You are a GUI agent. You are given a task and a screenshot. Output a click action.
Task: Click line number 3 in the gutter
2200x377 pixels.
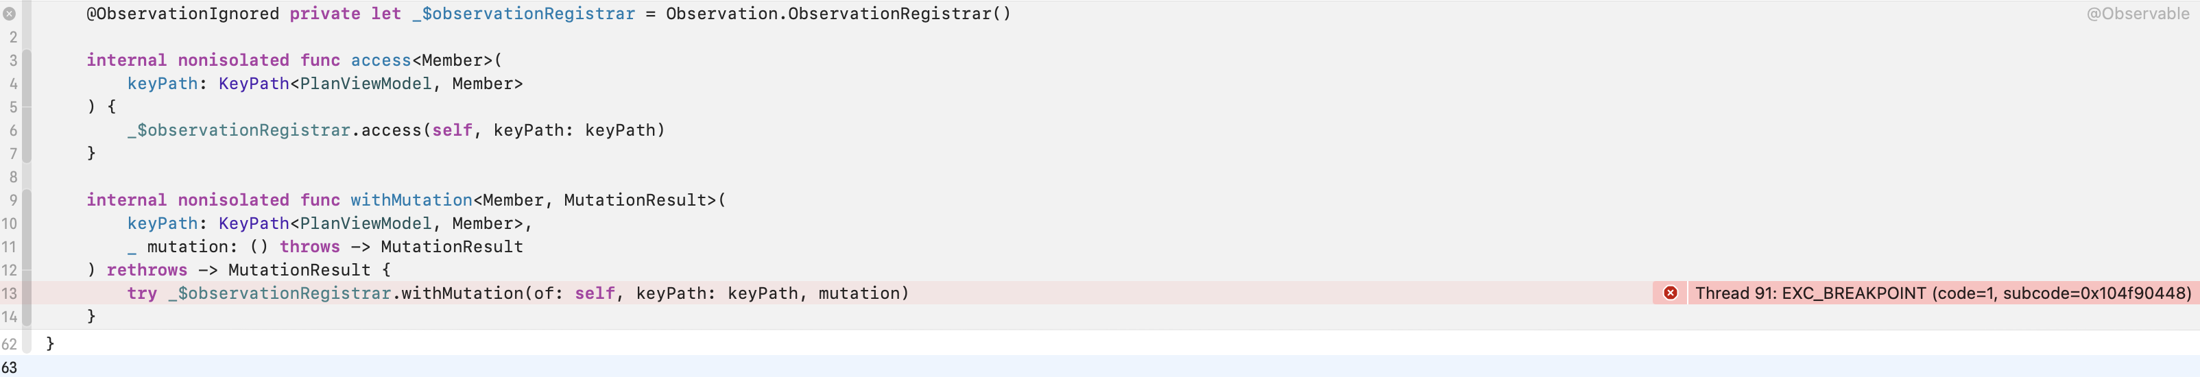click(13, 60)
